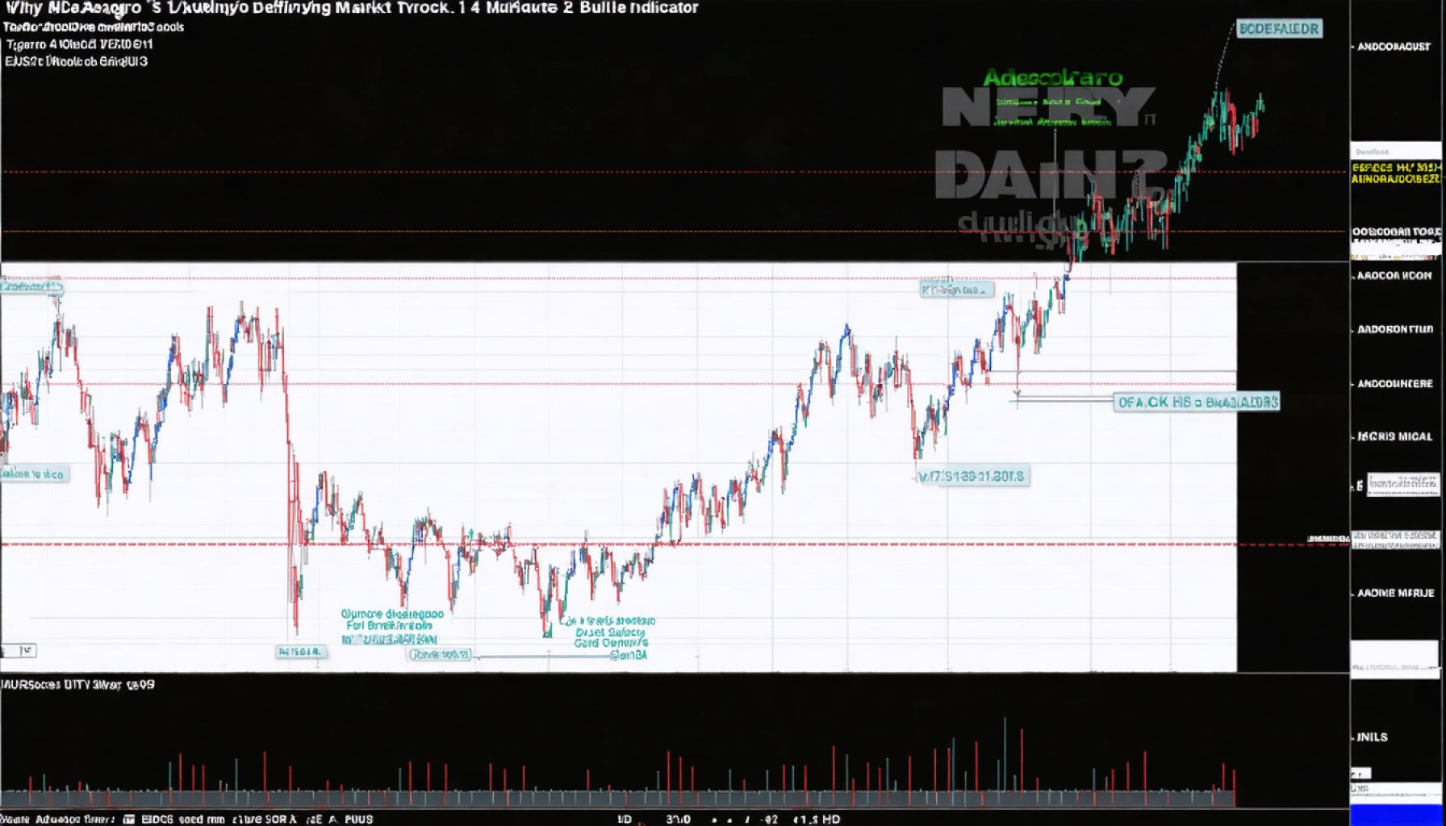1446x826 pixels.
Task: Click the yellow highlighted text in right panel
Action: click(x=1396, y=173)
